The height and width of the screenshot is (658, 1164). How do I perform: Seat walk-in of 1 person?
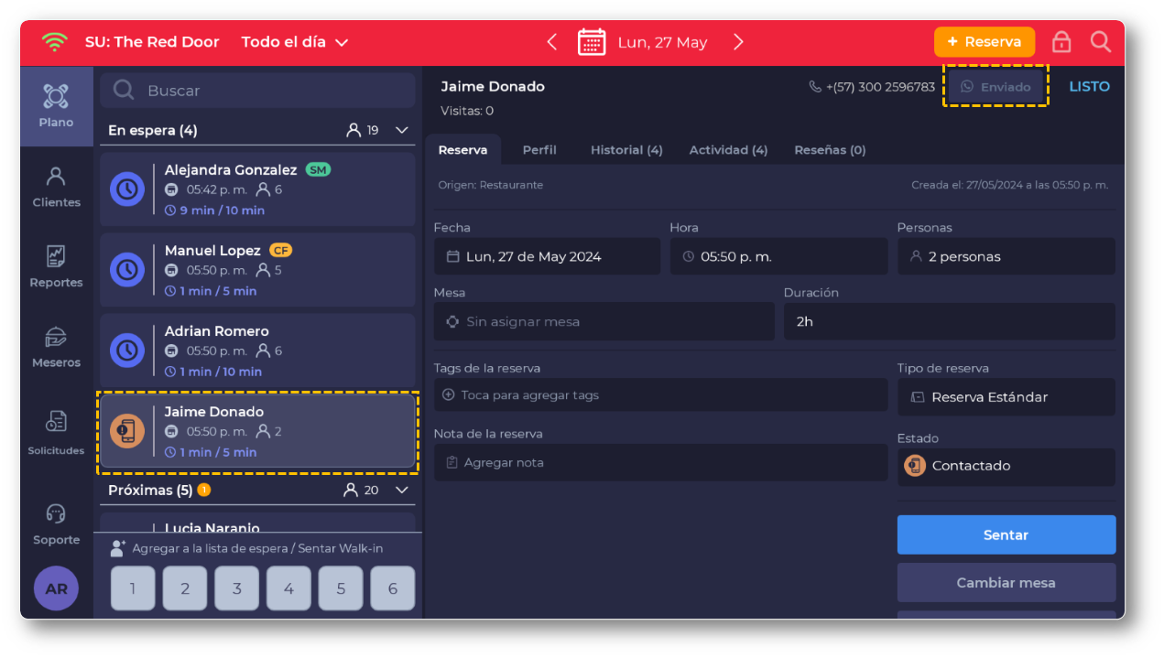click(x=133, y=588)
